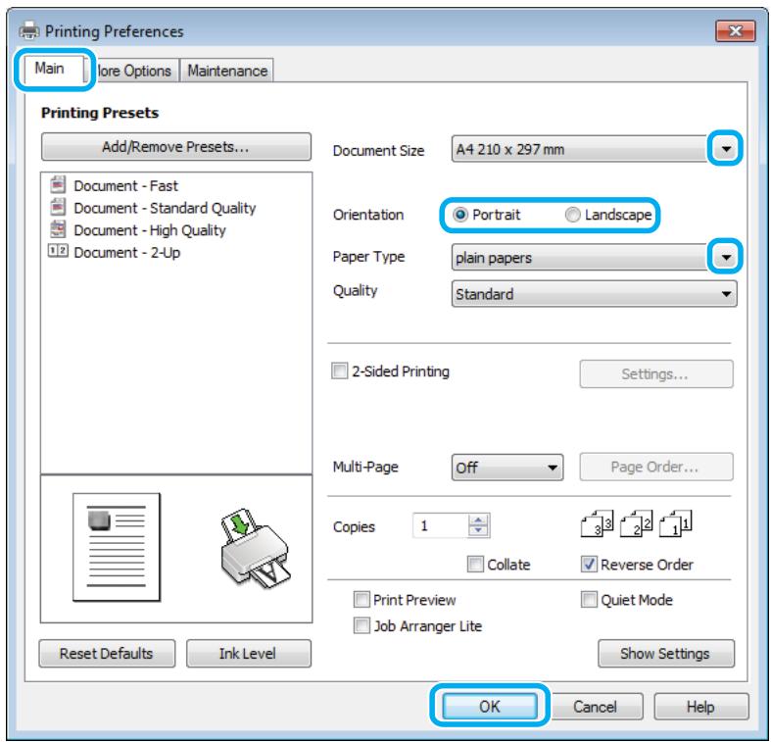Screen dimensions: 771x742
Task: Turn on the Quiet Mode checkbox
Action: (x=589, y=599)
